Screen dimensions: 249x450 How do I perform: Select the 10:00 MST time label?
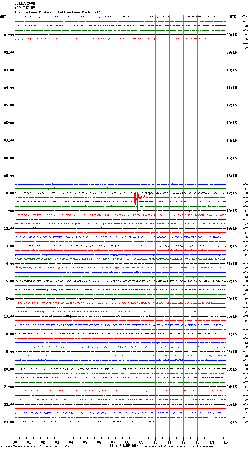[x=9, y=193]
